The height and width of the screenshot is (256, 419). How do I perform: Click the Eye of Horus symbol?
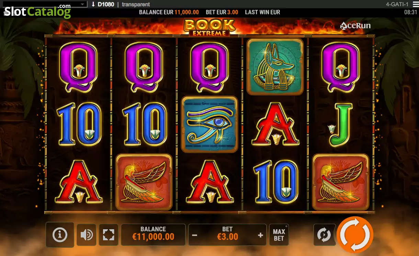pos(209,124)
